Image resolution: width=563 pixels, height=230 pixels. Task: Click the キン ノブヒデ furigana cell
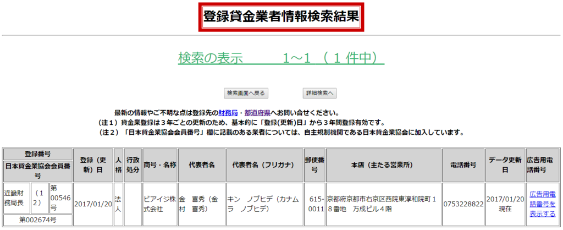(x=265, y=204)
